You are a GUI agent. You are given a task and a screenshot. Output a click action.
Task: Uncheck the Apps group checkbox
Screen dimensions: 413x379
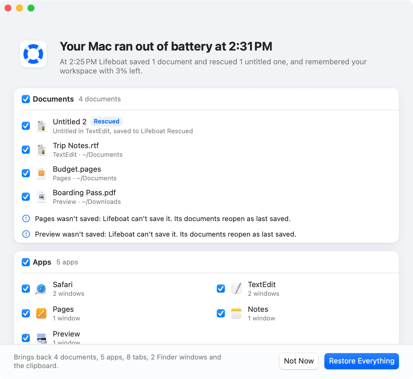(x=26, y=262)
